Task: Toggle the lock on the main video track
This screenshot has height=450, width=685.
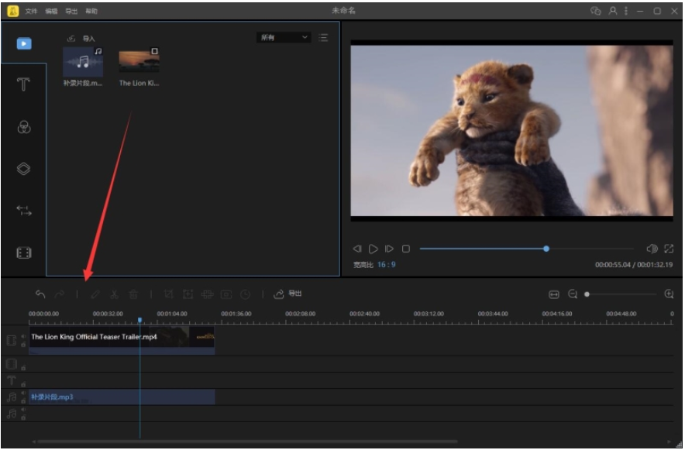Action: click(23, 343)
